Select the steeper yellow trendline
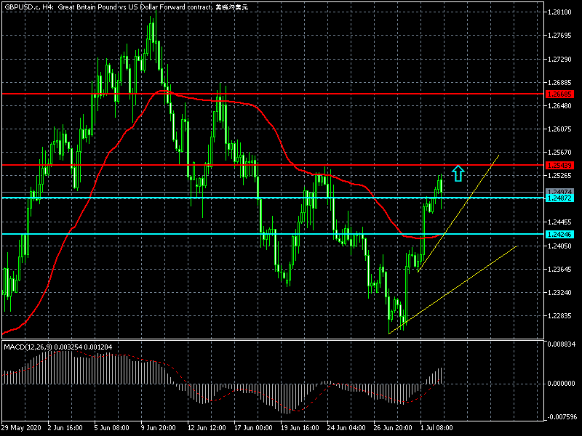 458,214
